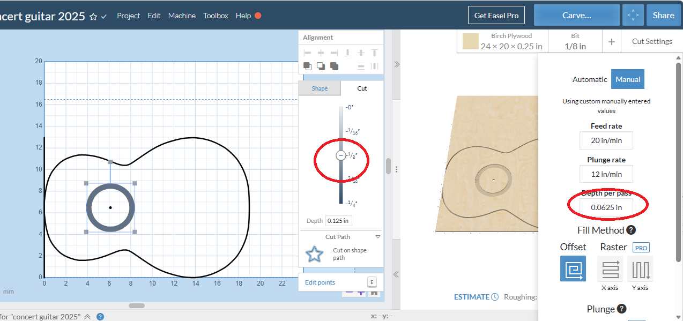Select the Offset fill method icon

pyautogui.click(x=573, y=268)
